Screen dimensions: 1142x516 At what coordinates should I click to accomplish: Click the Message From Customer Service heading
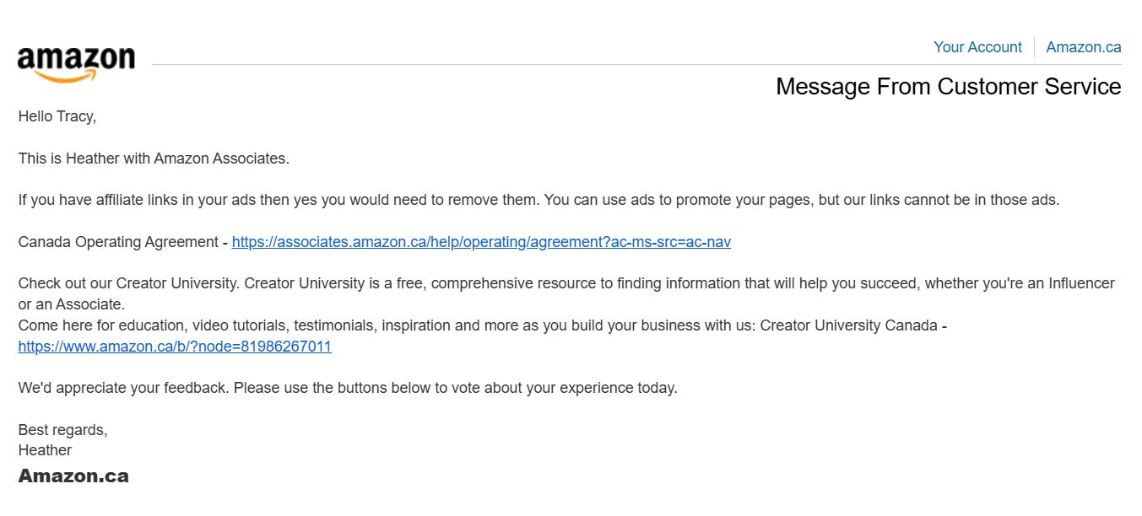point(949,87)
